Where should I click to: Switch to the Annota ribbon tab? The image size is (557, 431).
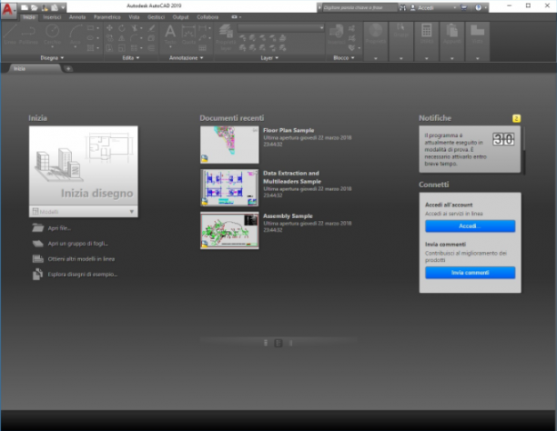(x=77, y=17)
